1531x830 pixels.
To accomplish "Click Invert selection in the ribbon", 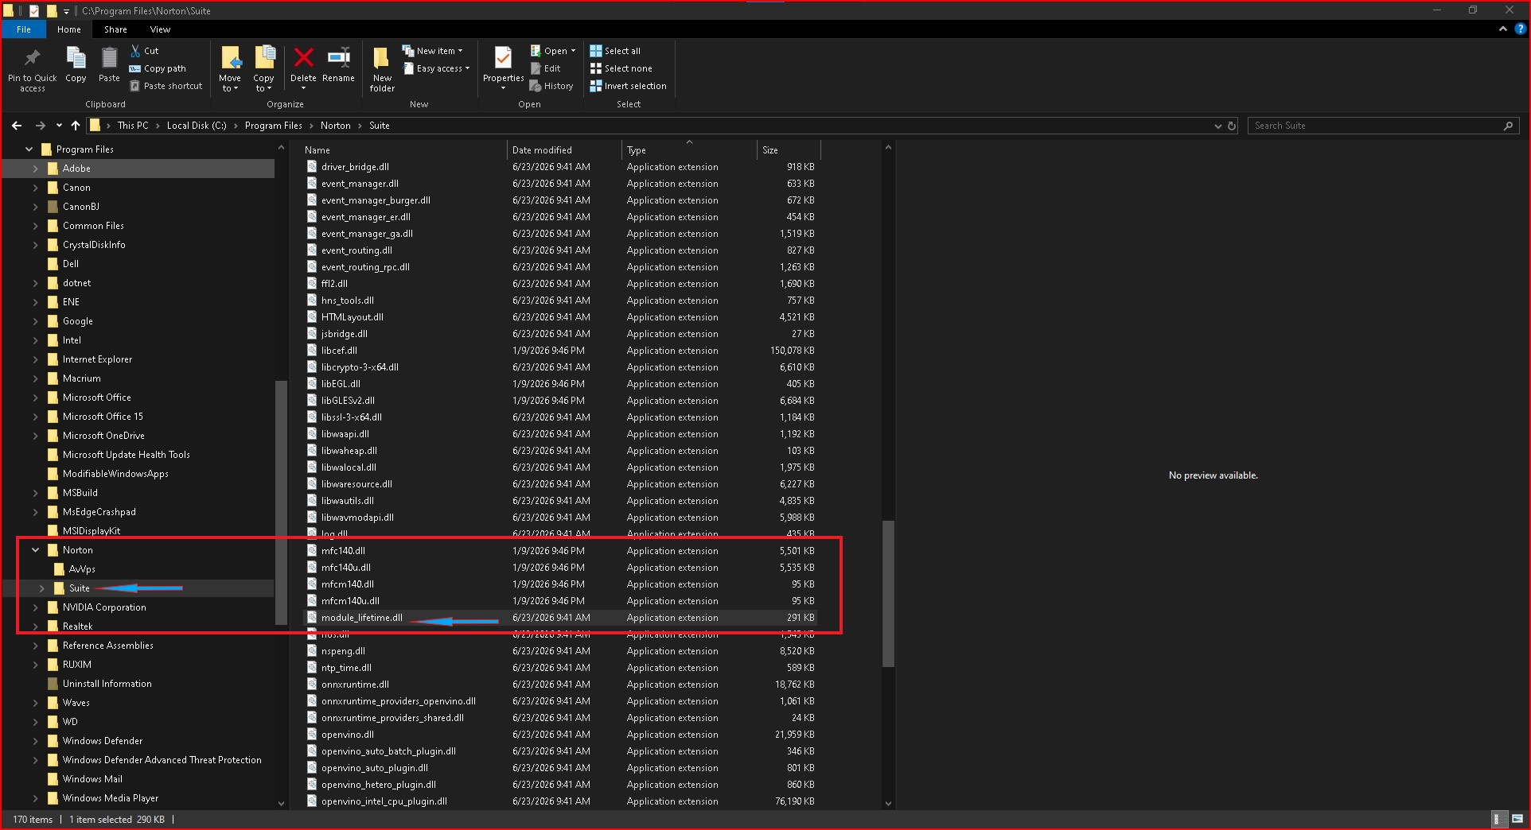I will (x=628, y=86).
